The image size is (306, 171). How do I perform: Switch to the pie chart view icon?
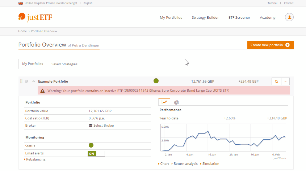coord(176,102)
